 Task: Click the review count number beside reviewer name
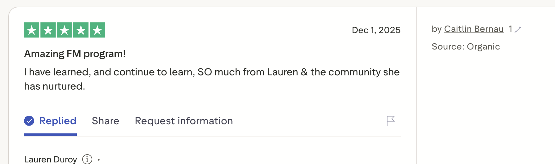510,29
